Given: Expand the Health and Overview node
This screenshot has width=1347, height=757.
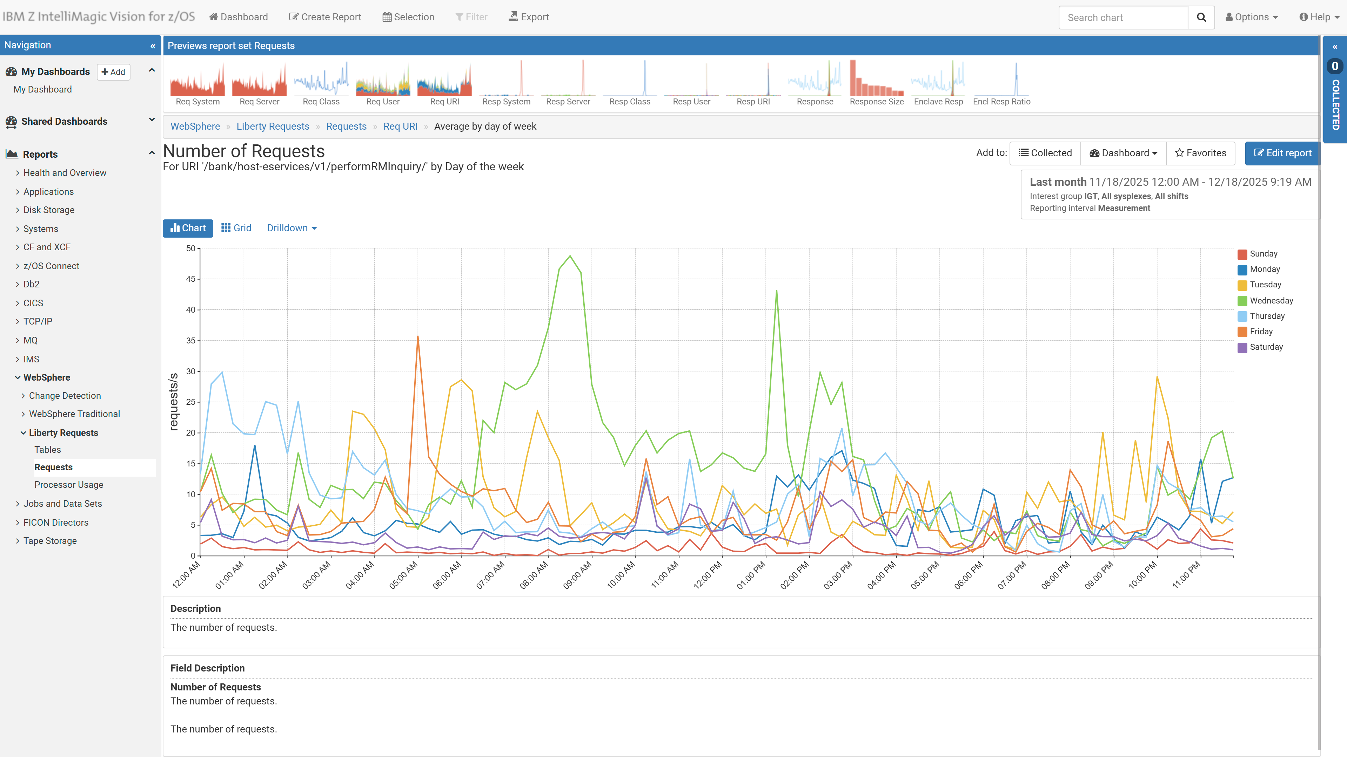Looking at the screenshot, I should 17,173.
